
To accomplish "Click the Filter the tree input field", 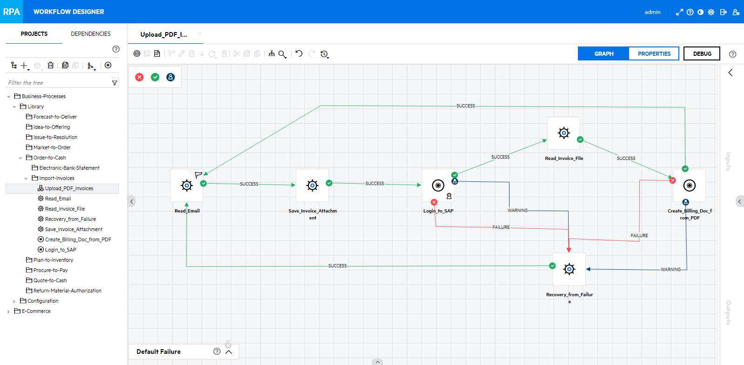I will click(58, 83).
